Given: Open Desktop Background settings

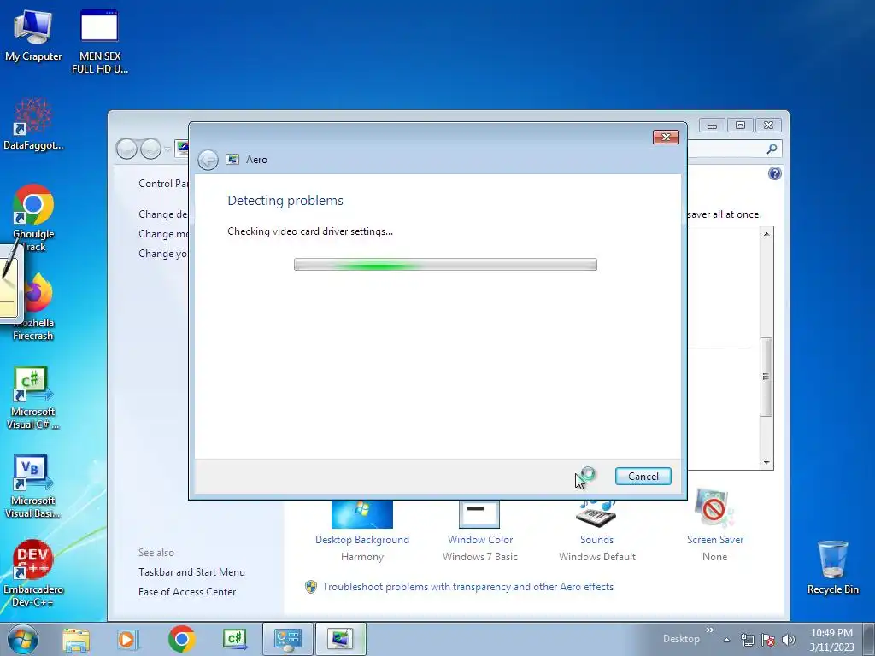Looking at the screenshot, I should (x=362, y=540).
